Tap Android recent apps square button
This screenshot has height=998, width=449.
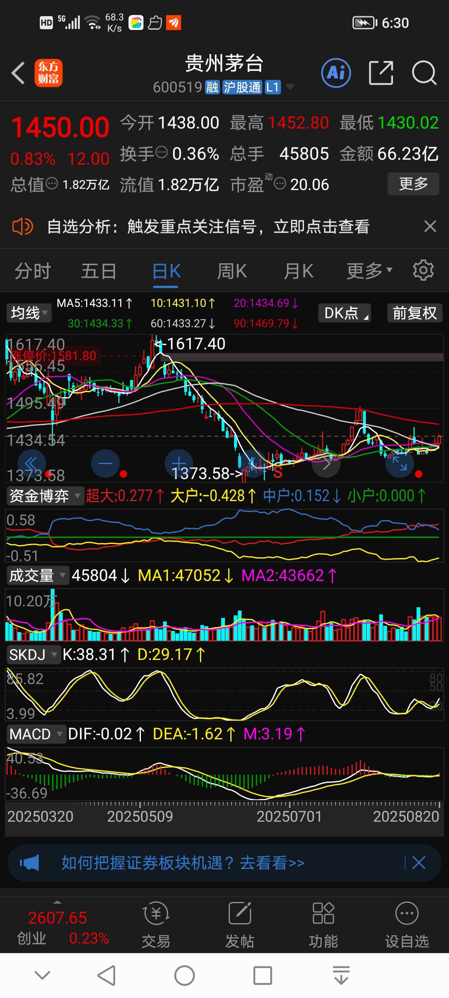[263, 976]
